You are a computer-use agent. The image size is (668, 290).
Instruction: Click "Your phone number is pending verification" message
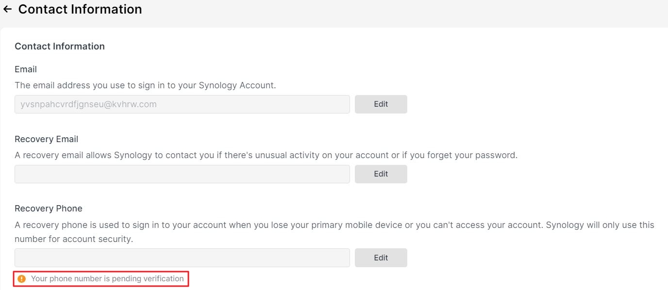(x=107, y=279)
